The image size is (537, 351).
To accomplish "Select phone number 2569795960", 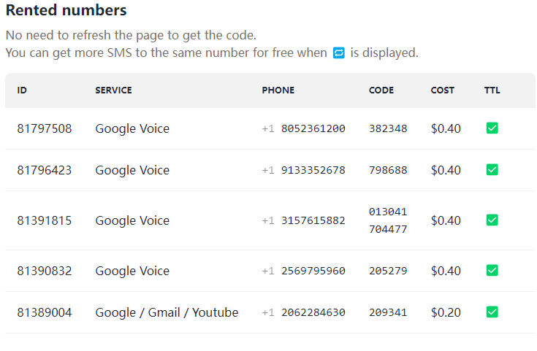I will [x=313, y=271].
